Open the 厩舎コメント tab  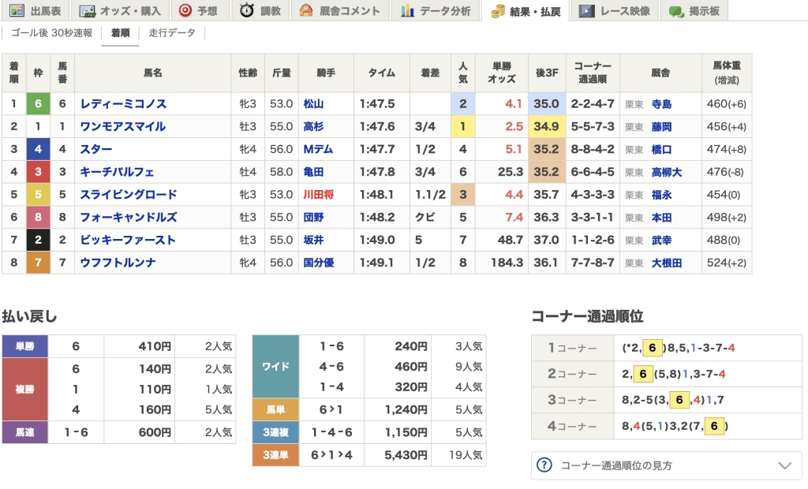[x=339, y=10]
